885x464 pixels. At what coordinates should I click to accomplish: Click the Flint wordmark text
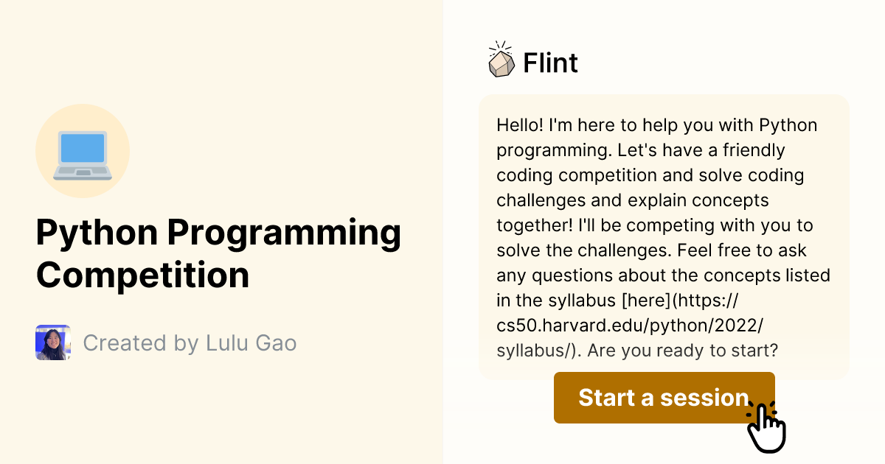(x=550, y=63)
